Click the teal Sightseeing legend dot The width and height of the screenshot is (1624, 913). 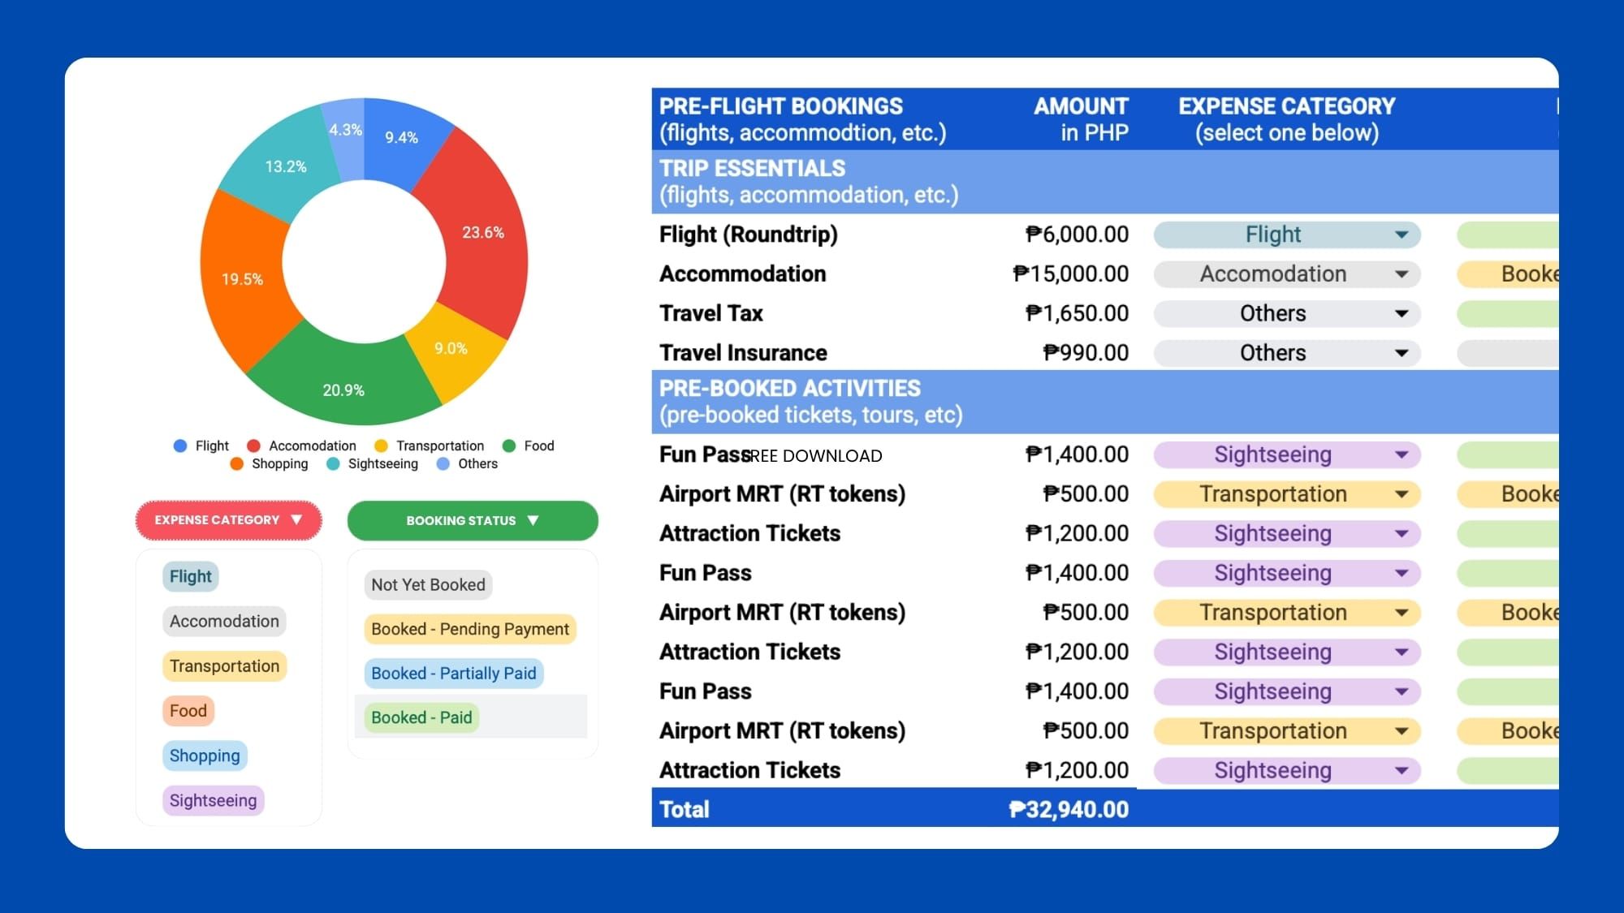(x=332, y=463)
